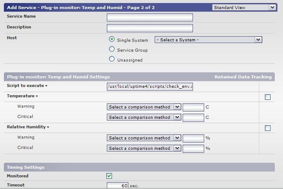Open Temperature Critical comparison method dropdown
The image size is (283, 189).
tap(144, 117)
